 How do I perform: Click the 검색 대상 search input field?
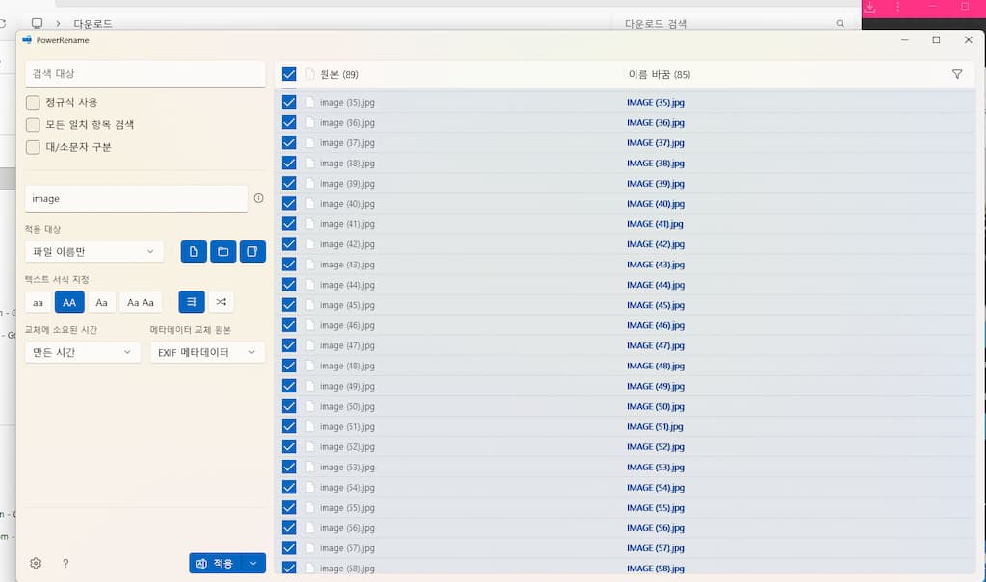click(x=145, y=73)
